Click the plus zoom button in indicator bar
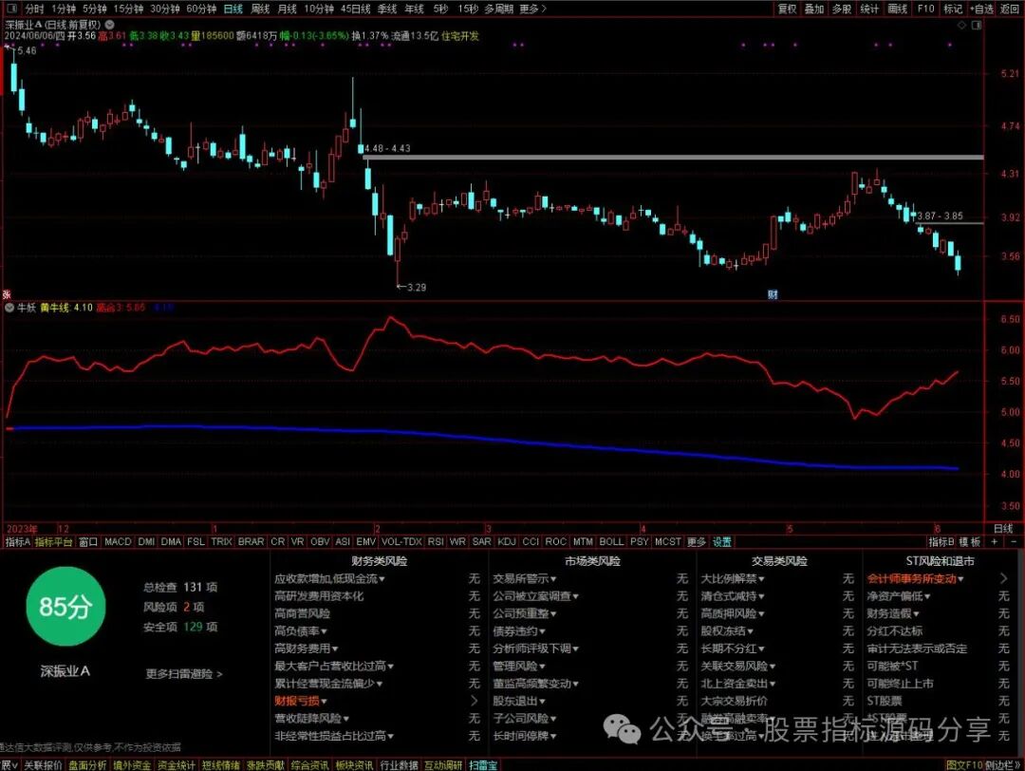This screenshot has width=1025, height=771. tap(995, 541)
